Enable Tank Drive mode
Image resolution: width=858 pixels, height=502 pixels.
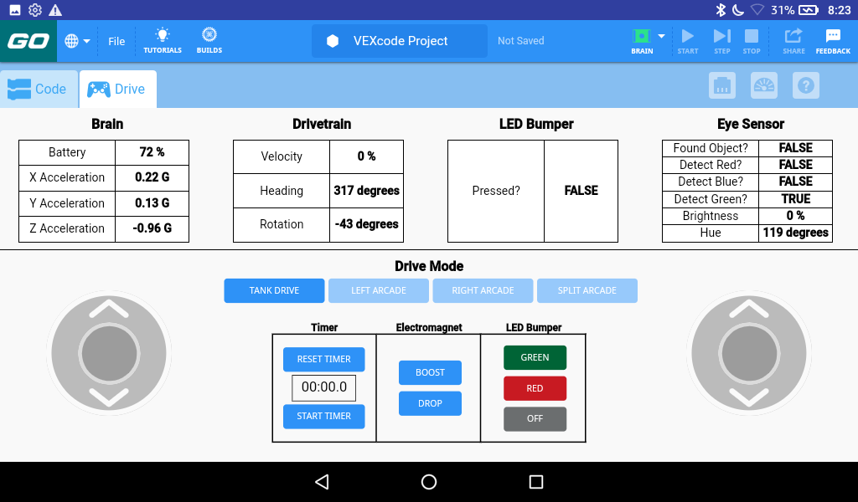coord(274,290)
